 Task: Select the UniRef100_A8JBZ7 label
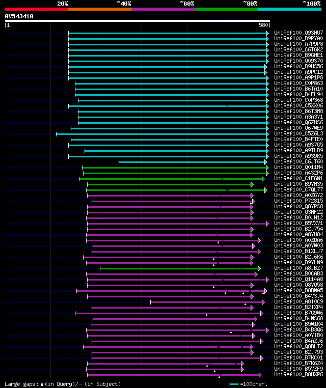pyautogui.click(x=298, y=268)
